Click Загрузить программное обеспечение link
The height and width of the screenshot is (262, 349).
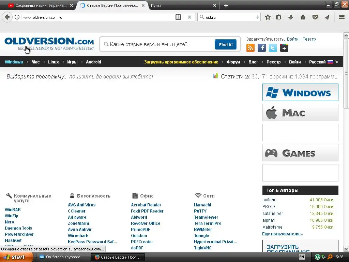[181, 62]
